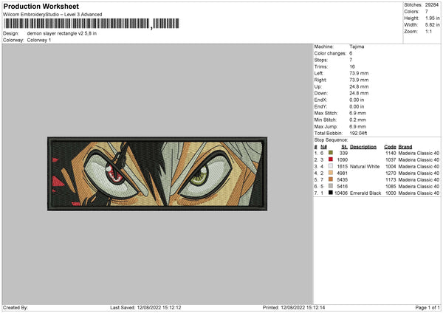Click the stitch count 10406
The height and width of the screenshot is (313, 443).
(341, 193)
